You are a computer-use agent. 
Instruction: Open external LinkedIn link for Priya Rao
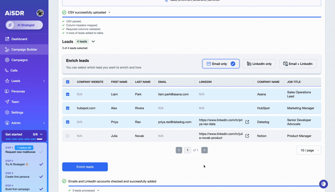[247, 122]
